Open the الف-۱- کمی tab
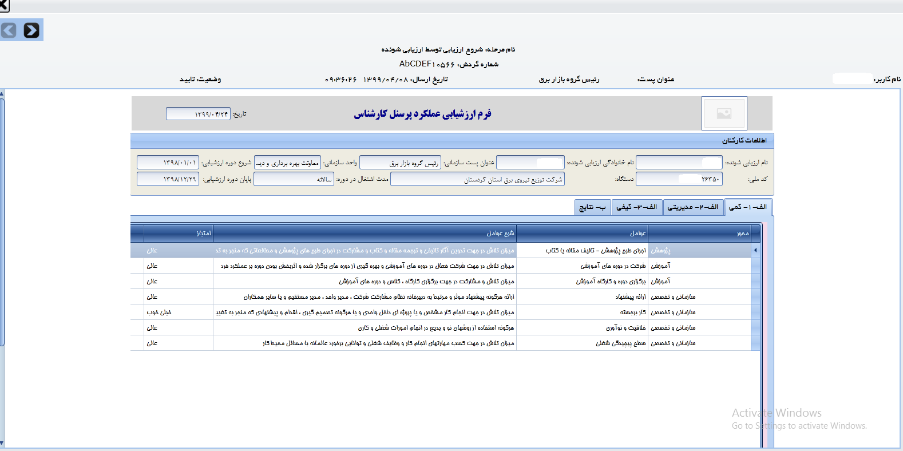The height and width of the screenshot is (451, 903). [748, 207]
